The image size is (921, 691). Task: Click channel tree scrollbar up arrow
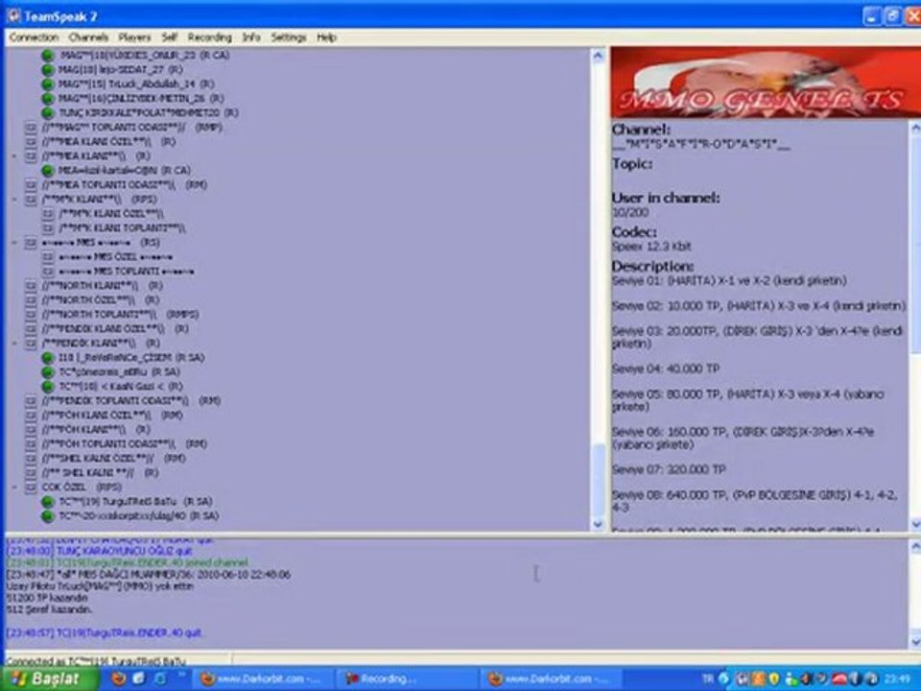click(x=598, y=57)
